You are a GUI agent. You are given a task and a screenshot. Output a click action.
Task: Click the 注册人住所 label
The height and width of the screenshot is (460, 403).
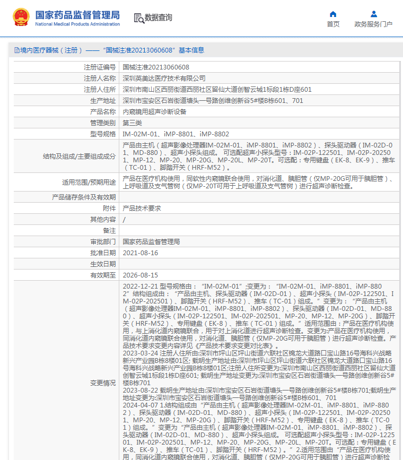tap(100, 90)
